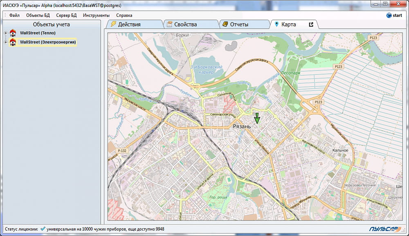Click the license status checkmark icon
This screenshot has width=409, height=236.
point(43,229)
